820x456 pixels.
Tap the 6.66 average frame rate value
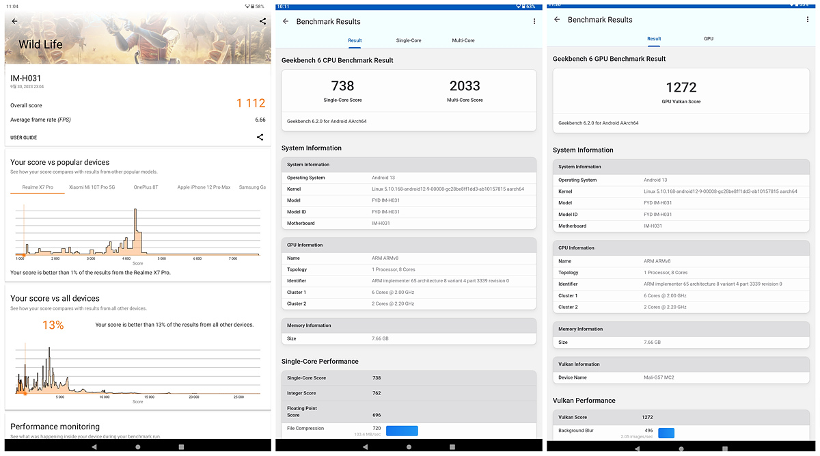[x=260, y=120]
